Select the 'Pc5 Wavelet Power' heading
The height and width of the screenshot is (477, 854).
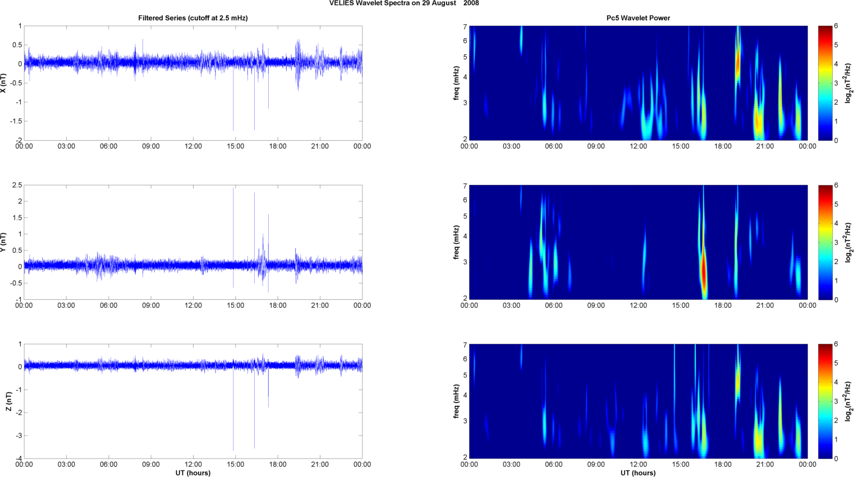coord(638,18)
